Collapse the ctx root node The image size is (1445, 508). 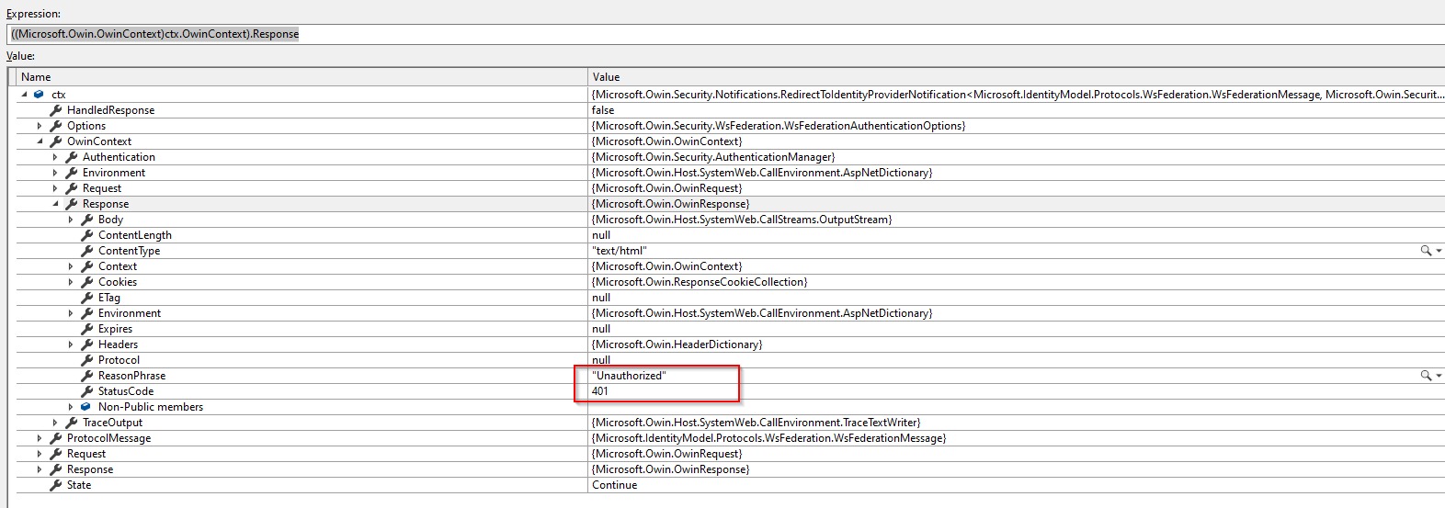24,95
